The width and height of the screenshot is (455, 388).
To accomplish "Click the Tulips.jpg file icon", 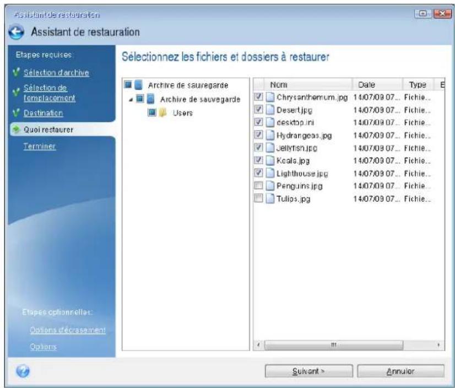I will [x=270, y=198].
